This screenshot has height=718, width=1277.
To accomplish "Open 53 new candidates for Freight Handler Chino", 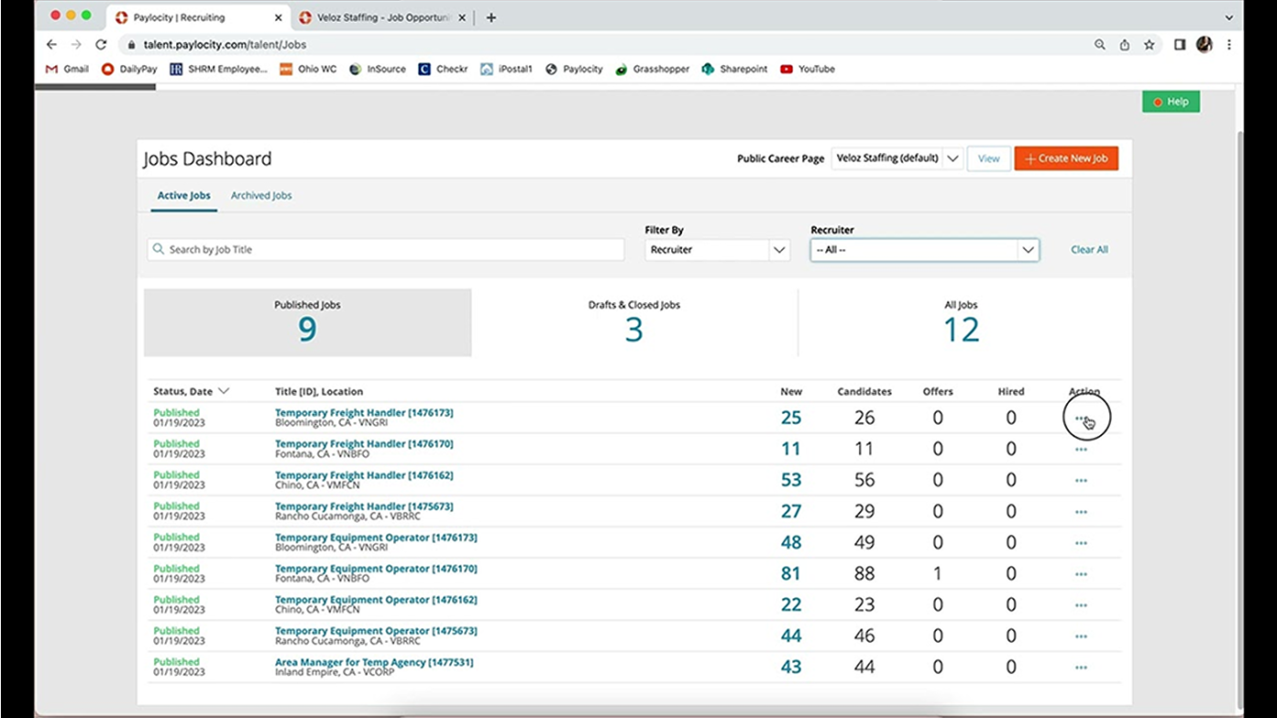I will click(790, 480).
